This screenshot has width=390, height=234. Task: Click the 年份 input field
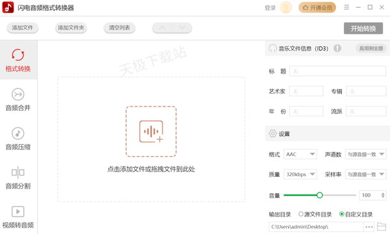click(306, 111)
